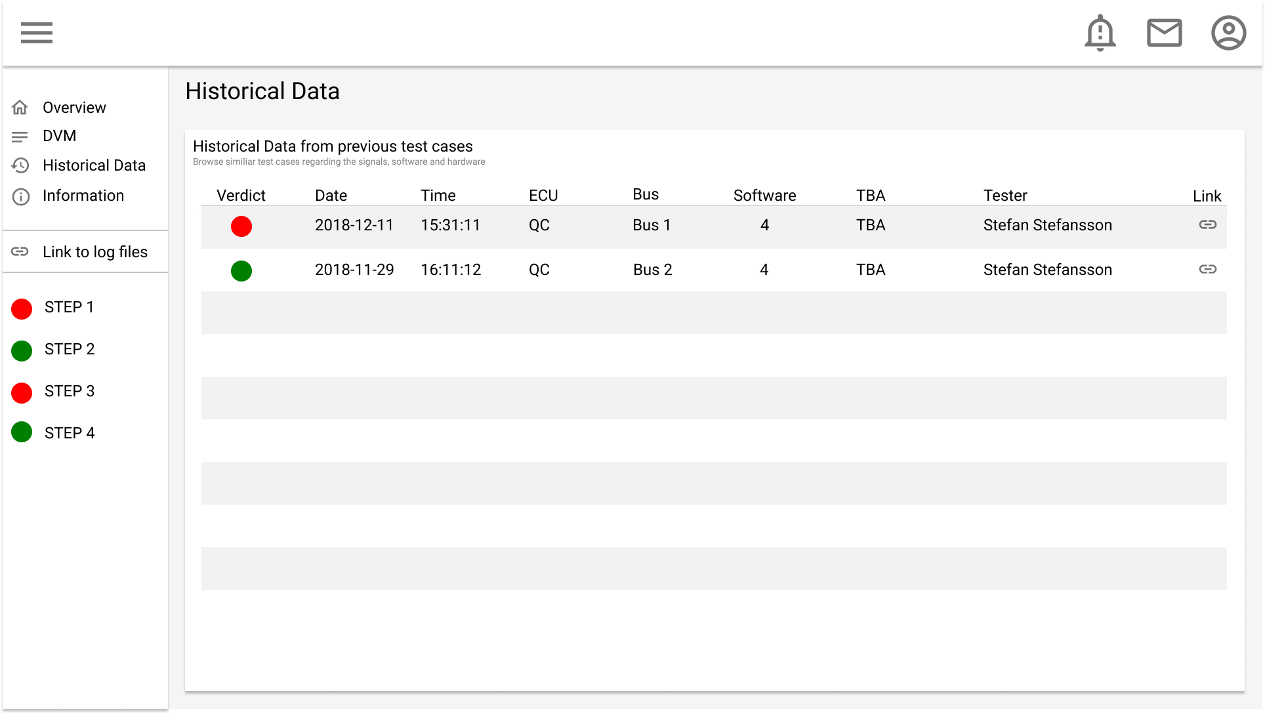The height and width of the screenshot is (714, 1265).
Task: Open link icon for 2018-12-11 row
Action: point(1208,224)
